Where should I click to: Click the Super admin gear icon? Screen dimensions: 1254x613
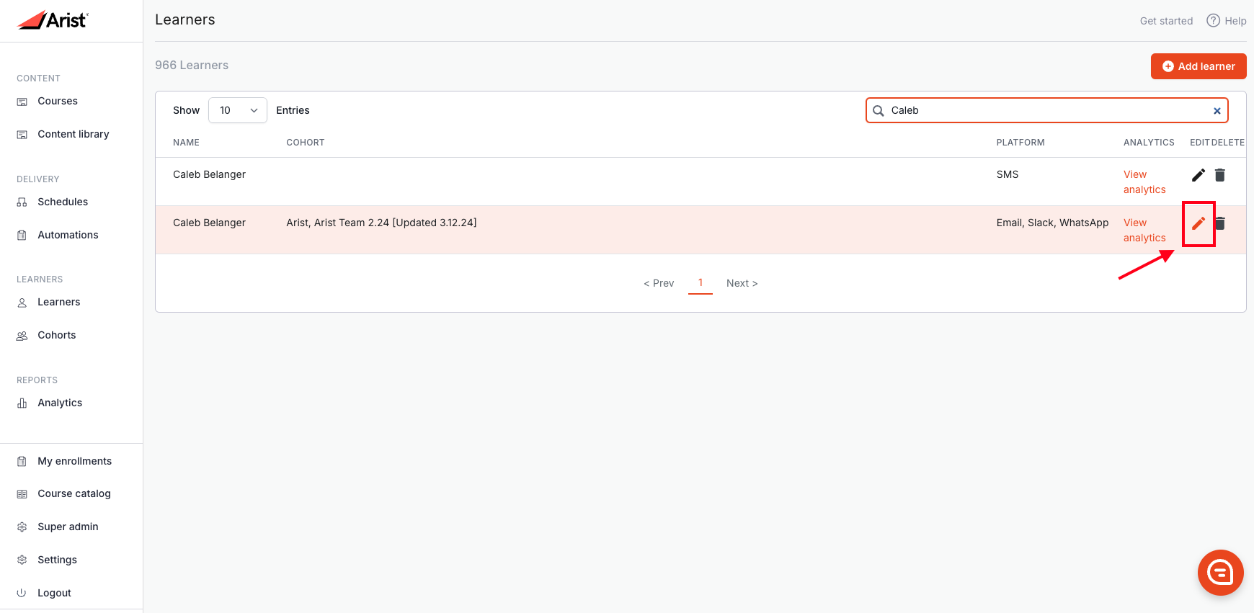[x=22, y=527]
